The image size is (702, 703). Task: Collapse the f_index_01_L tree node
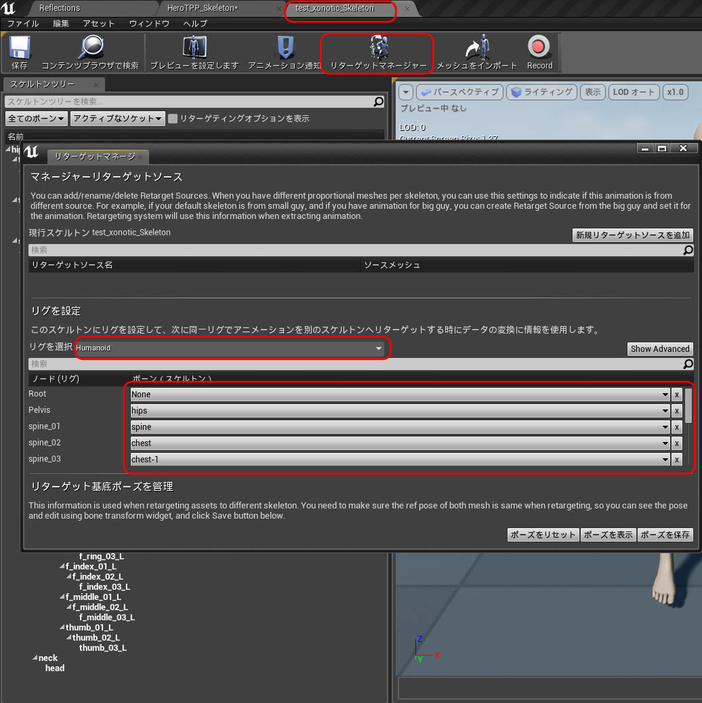[x=62, y=567]
